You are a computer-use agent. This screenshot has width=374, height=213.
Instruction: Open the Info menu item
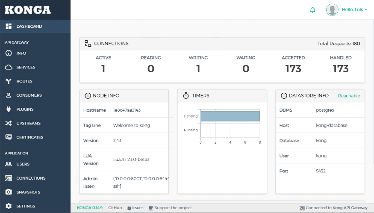point(35,53)
